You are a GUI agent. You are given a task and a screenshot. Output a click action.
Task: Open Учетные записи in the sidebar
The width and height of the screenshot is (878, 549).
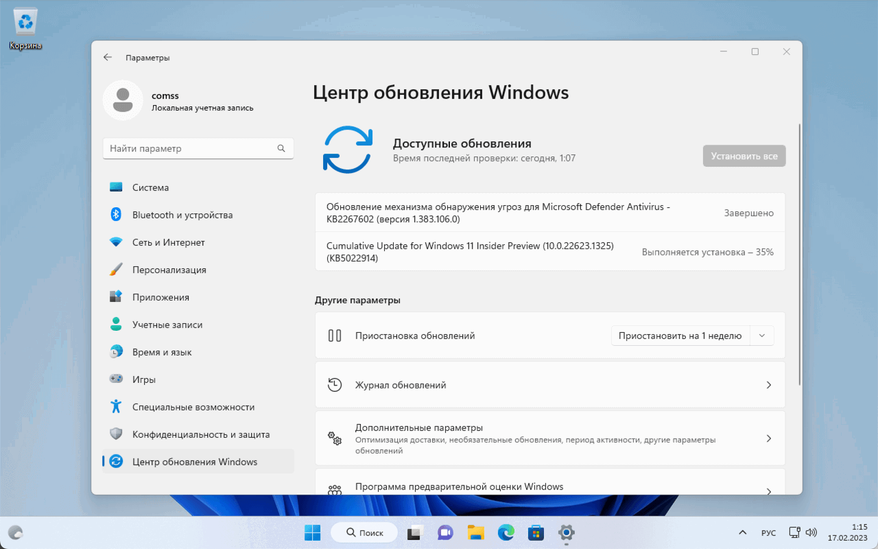coord(198,325)
